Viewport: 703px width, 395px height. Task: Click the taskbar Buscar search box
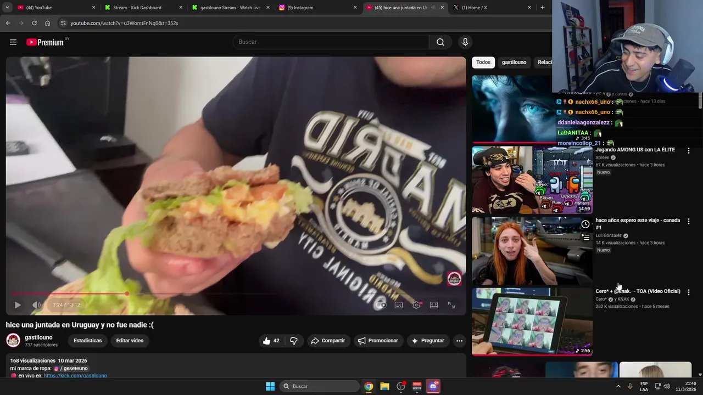[320, 386]
